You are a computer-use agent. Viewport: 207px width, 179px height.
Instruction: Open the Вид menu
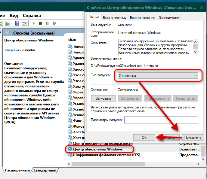[14, 16]
